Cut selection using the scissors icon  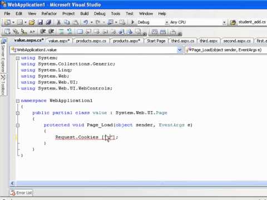pos(59,22)
